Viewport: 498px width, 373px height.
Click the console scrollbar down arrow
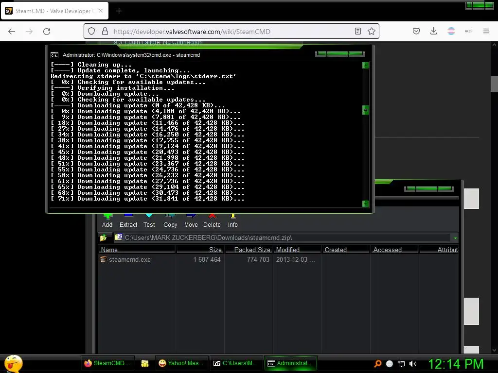(366, 203)
